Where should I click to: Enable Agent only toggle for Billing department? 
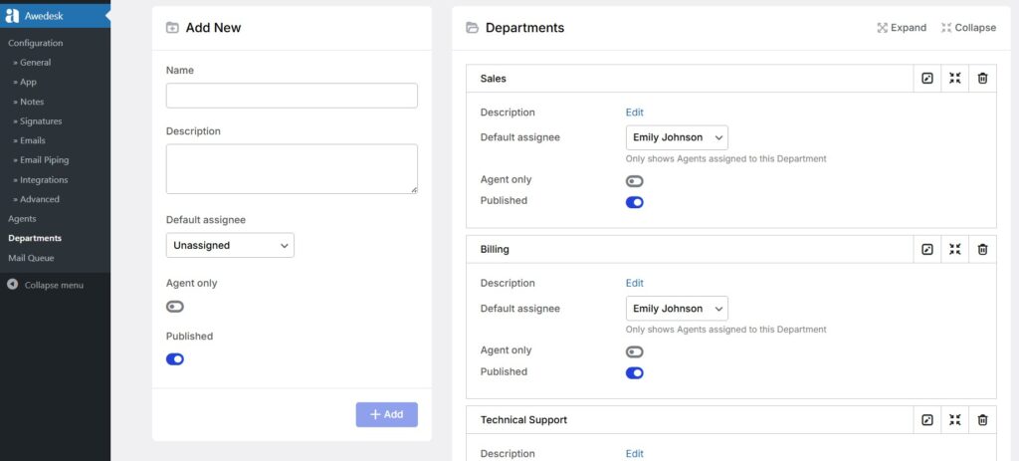(634, 351)
